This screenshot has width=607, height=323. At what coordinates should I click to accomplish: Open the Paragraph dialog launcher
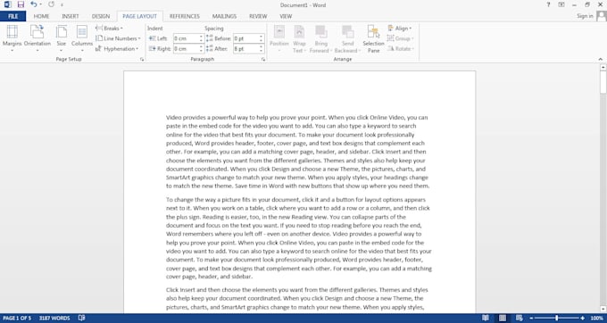click(x=263, y=60)
